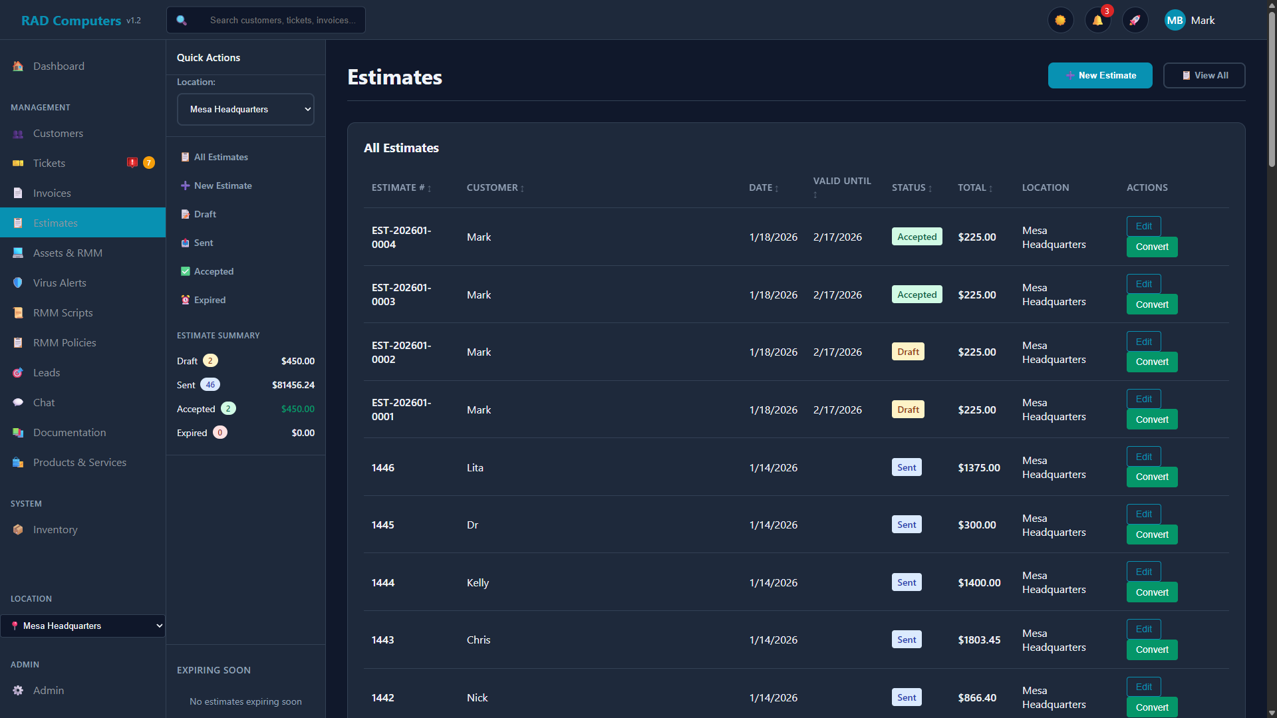Click the rocket launch icon in top bar

pos(1135,20)
